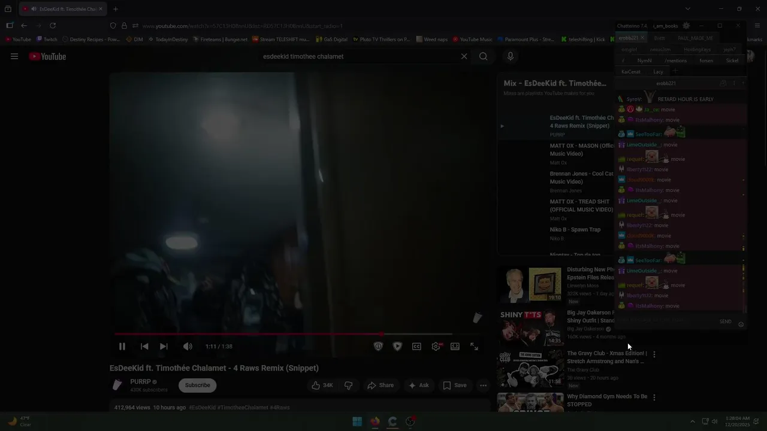Send the Chatterino chat message

[725, 321]
